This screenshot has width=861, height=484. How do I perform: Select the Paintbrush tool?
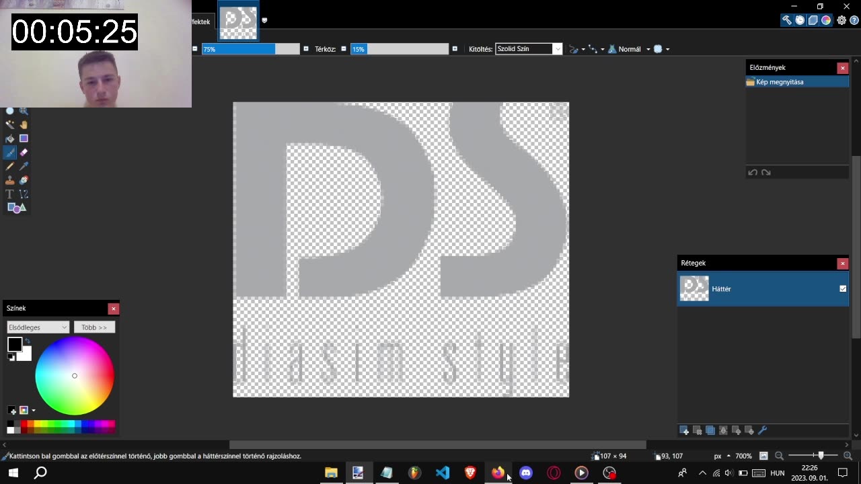9,153
